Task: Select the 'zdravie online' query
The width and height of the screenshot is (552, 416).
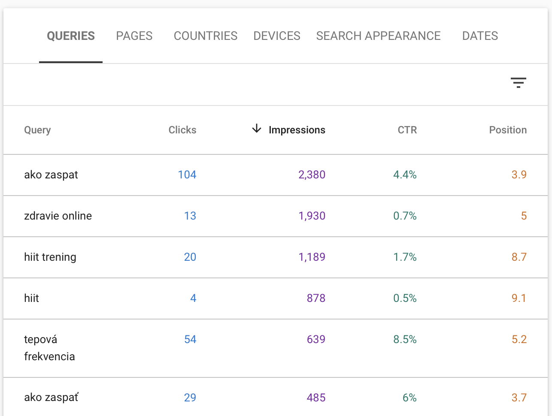Action: 58,216
